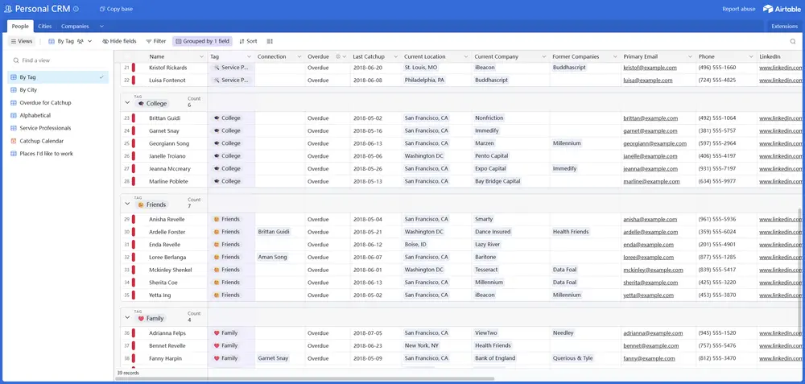This screenshot has height=384, width=805.
Task: Select the Alphabetical view
Action: pos(58,115)
